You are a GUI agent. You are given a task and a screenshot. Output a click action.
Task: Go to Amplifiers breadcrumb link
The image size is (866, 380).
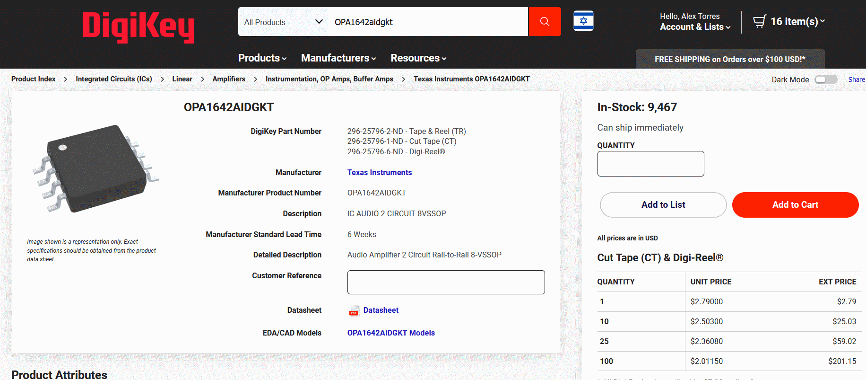point(229,79)
